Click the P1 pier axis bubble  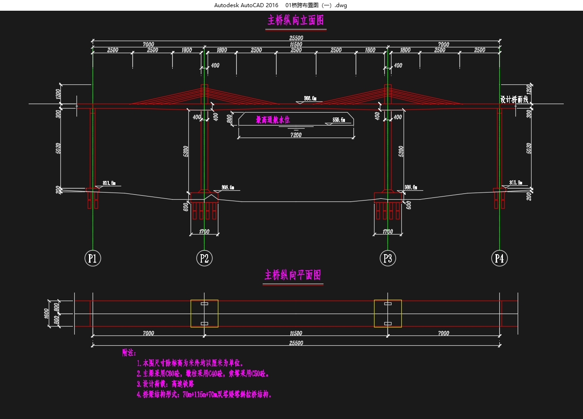(93, 258)
